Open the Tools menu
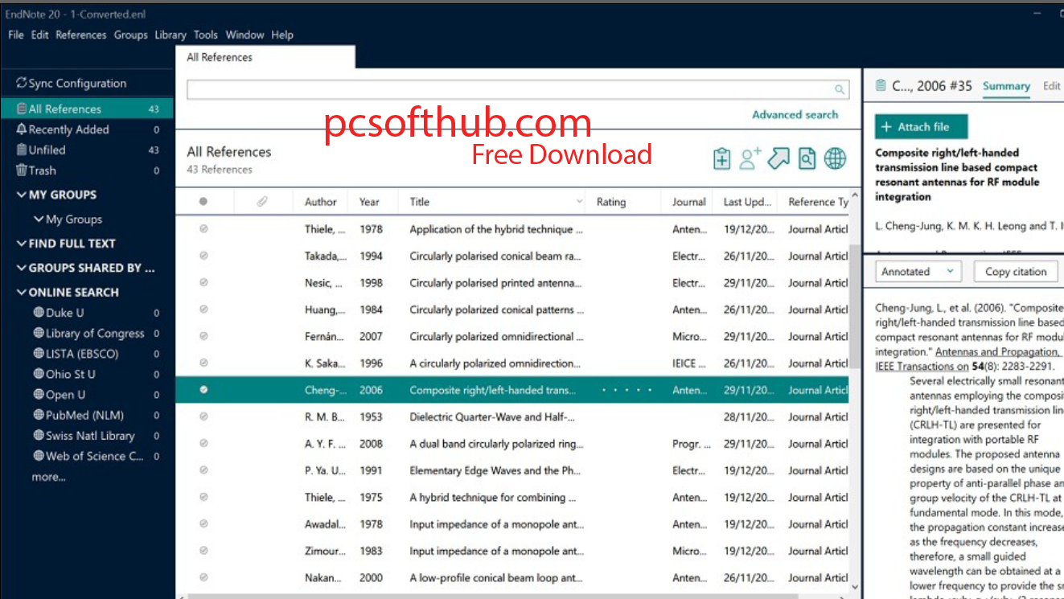The width and height of the screenshot is (1064, 599). point(206,35)
